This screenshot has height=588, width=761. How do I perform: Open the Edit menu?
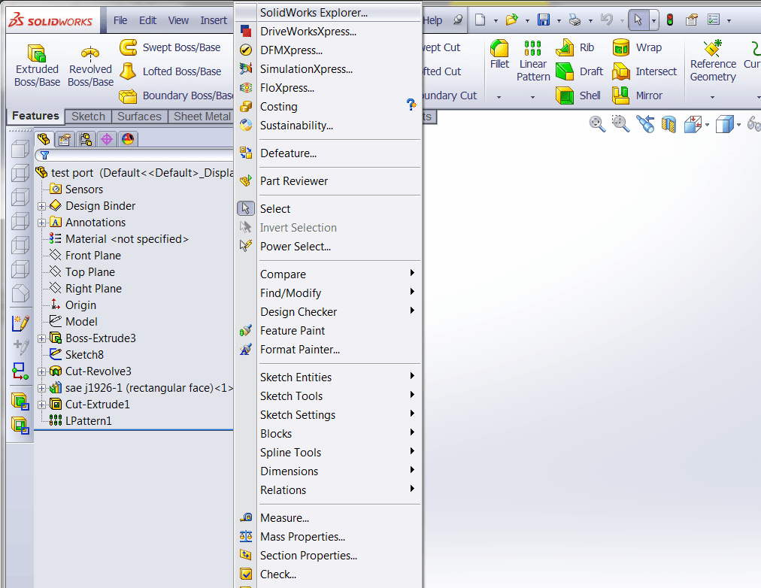click(x=147, y=20)
